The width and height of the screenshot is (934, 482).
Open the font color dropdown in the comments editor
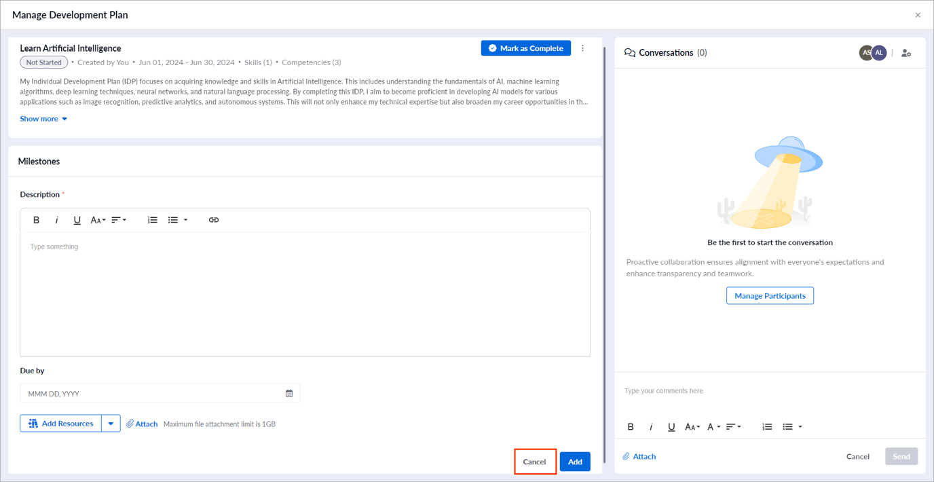point(713,426)
